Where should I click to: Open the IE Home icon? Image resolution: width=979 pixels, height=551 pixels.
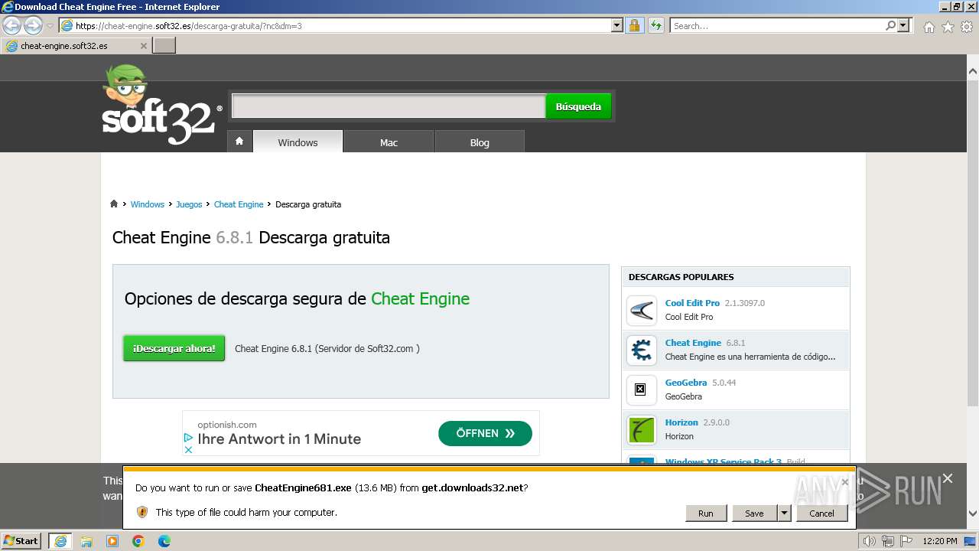click(x=929, y=27)
